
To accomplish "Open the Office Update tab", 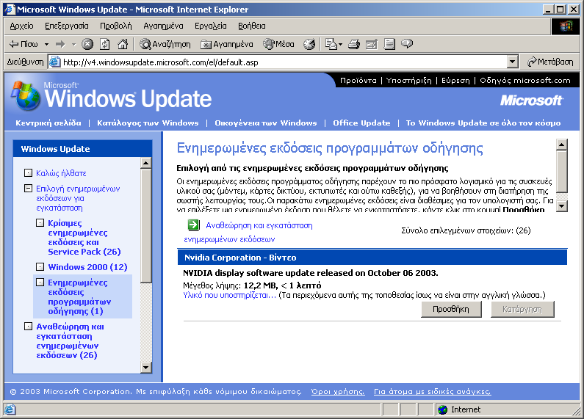I will [361, 123].
